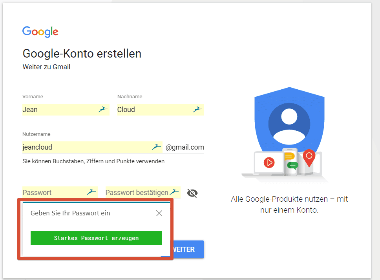Close the 'Geben Sie Ihr Passwort ein' popup
The height and width of the screenshot is (280, 380).
pos(159,213)
